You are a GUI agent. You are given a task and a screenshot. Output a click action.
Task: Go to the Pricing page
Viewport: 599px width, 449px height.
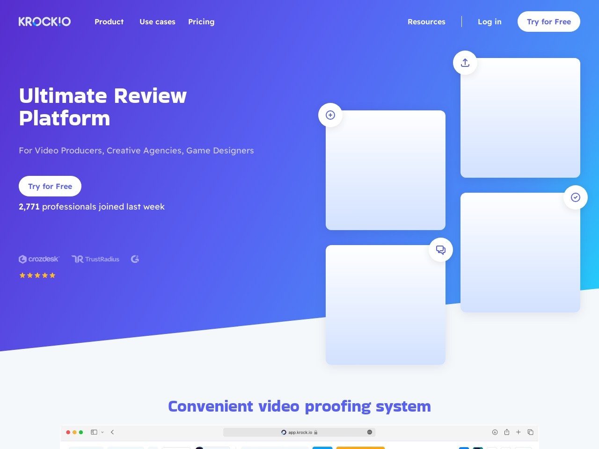pos(201,22)
